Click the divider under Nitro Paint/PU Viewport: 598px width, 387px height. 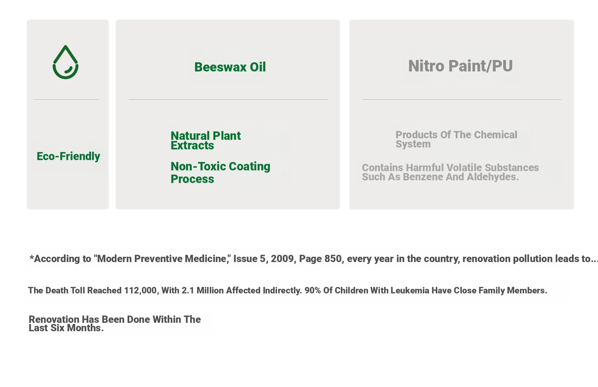point(462,99)
